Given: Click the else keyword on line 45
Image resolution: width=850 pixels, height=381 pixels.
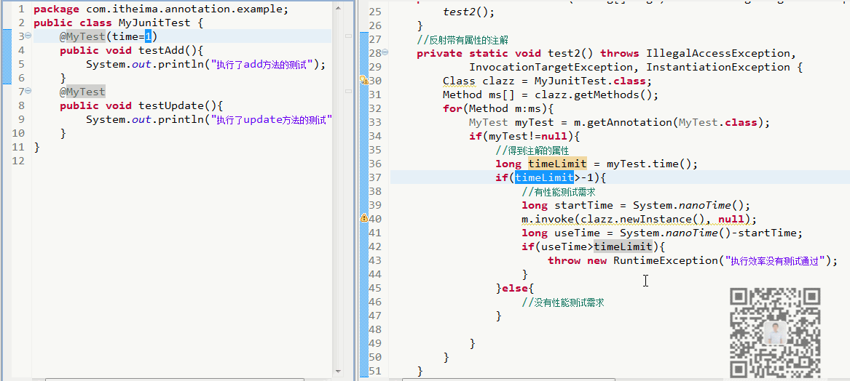Looking at the screenshot, I should tap(514, 288).
